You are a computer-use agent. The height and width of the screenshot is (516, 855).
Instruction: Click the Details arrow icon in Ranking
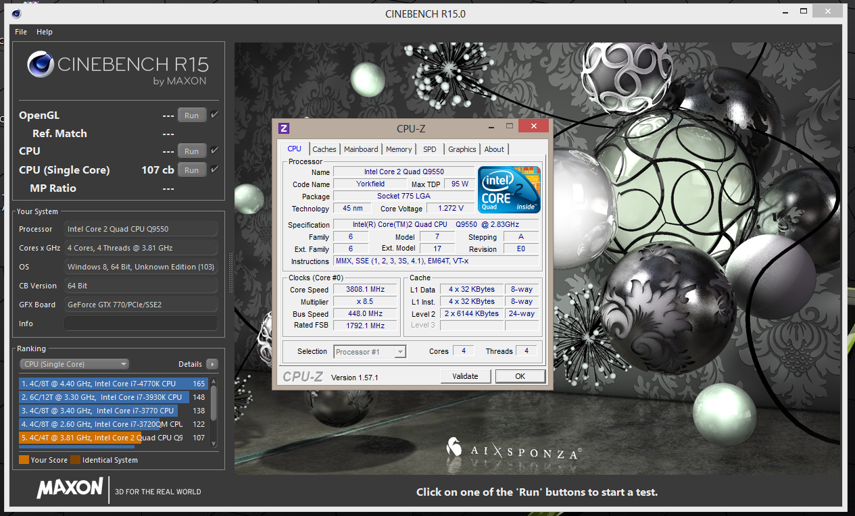tap(212, 364)
